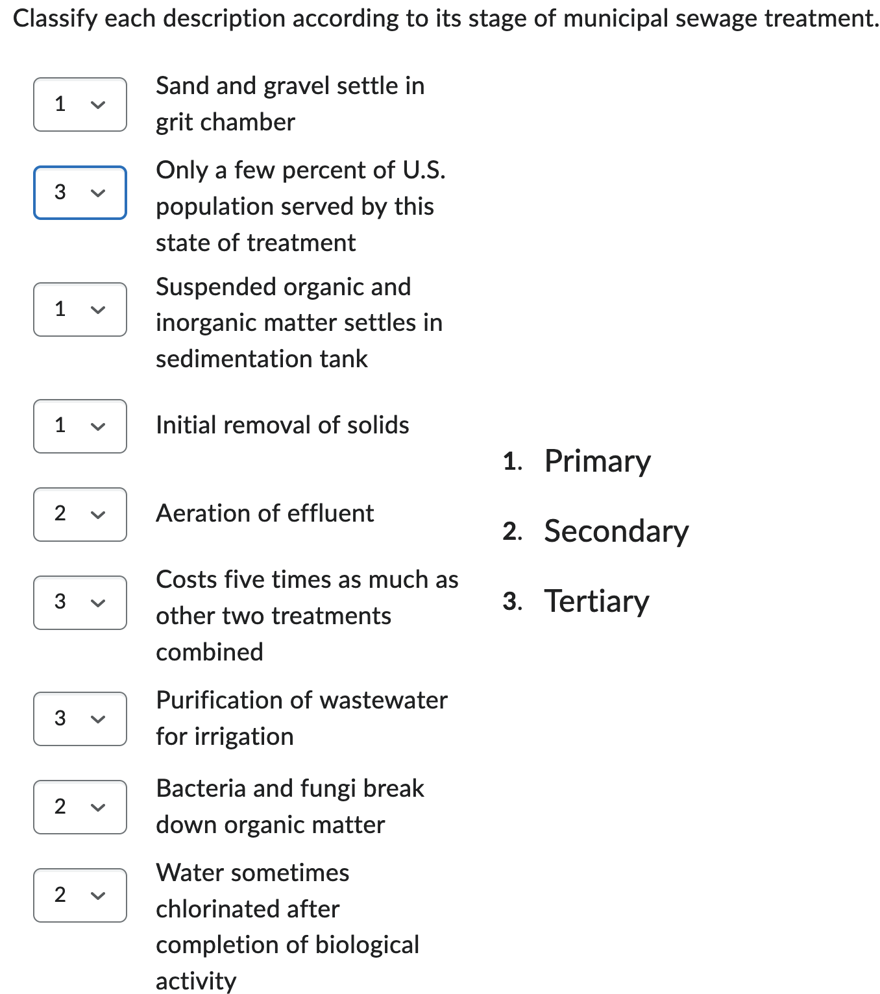Screen dimensions: 880x994
Task: Open dropdown beside 'Bacteria and fungi break down'
Action: [80, 807]
